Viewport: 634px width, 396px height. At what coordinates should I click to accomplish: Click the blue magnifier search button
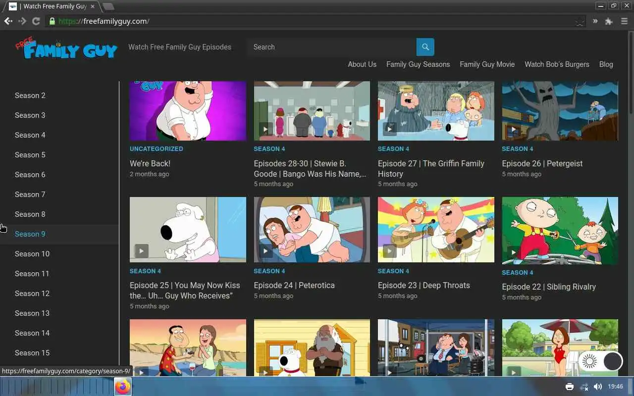pyautogui.click(x=425, y=47)
